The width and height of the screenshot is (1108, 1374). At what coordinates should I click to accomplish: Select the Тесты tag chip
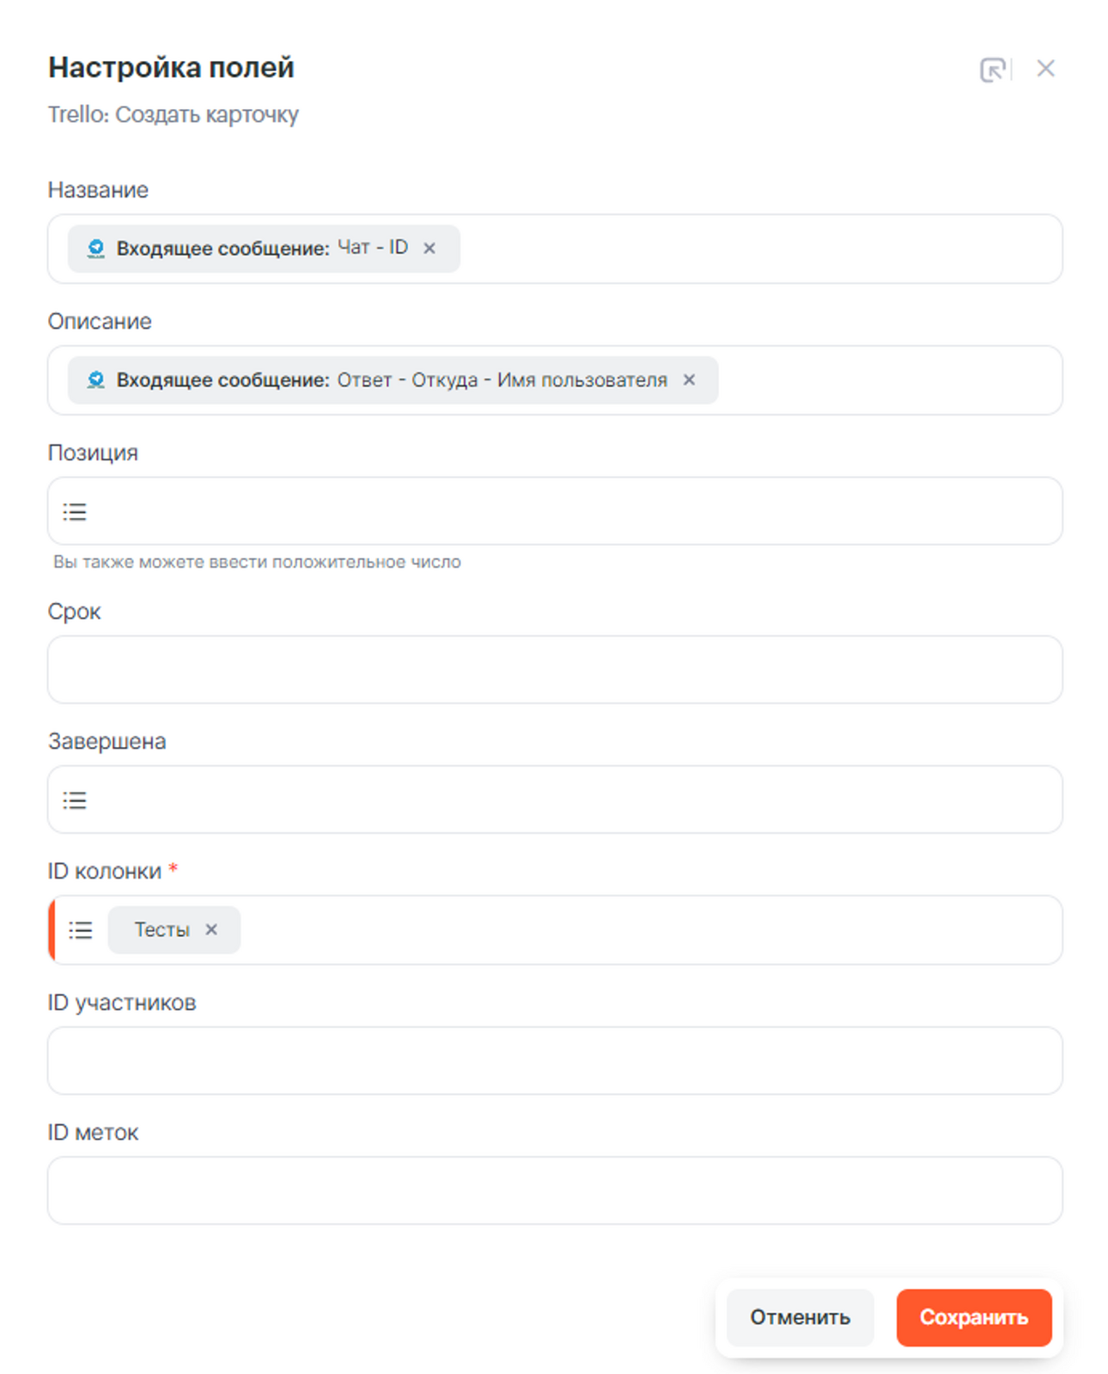point(161,930)
